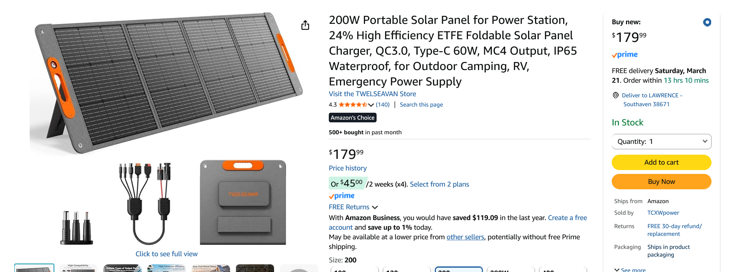Visit the TWELSEAVAN Store
This screenshot has height=272, width=737.
pos(372,93)
